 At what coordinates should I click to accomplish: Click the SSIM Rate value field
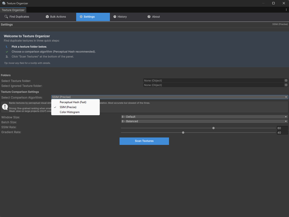[282, 128]
